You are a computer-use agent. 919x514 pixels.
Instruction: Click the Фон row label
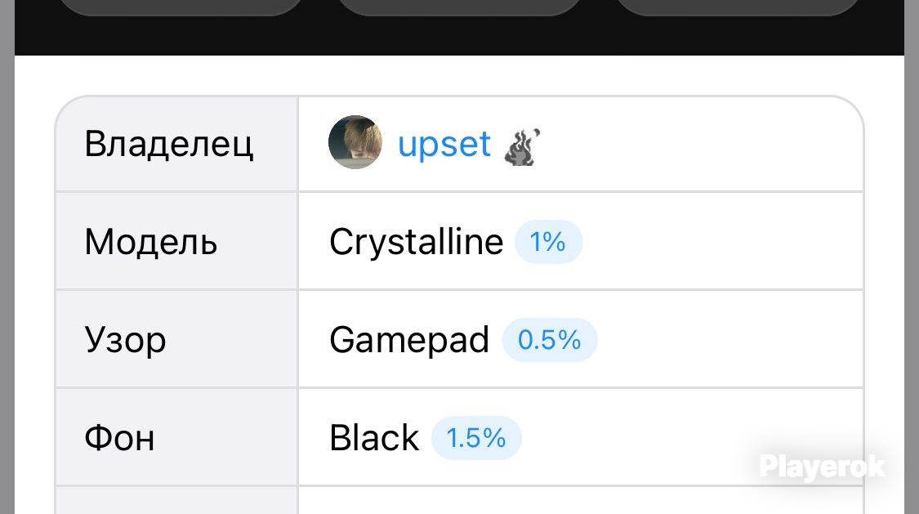pyautogui.click(x=119, y=438)
